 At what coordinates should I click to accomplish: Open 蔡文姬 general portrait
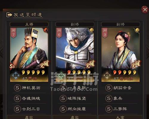(x=120, y=48)
